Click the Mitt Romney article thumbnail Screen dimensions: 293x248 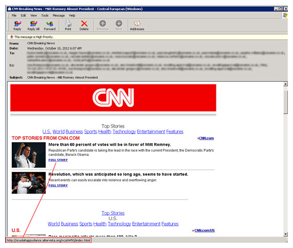[29, 155]
